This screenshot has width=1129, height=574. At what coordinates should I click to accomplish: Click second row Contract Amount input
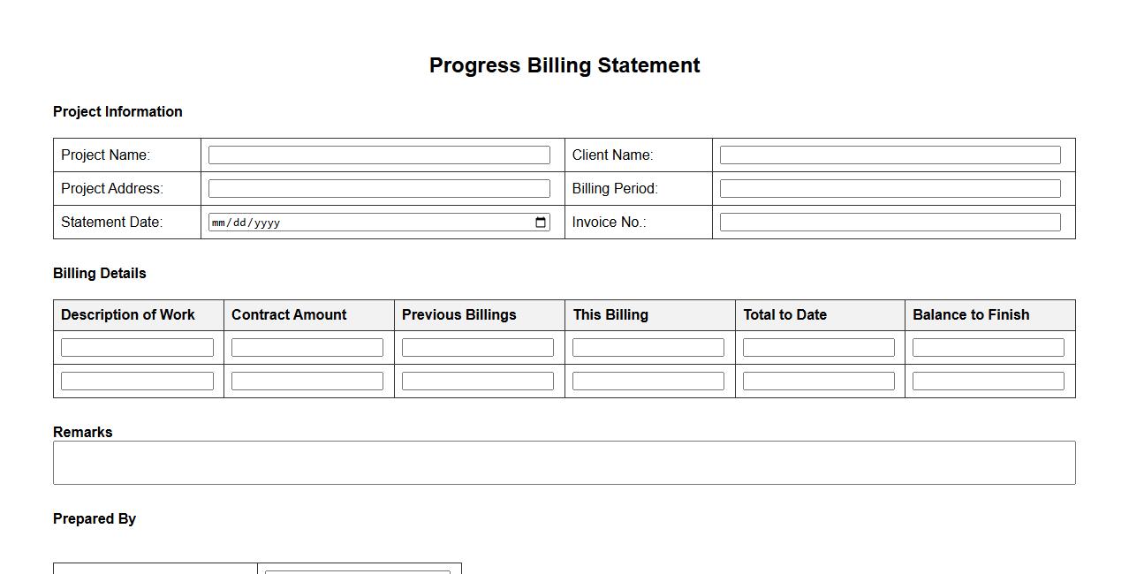click(307, 381)
